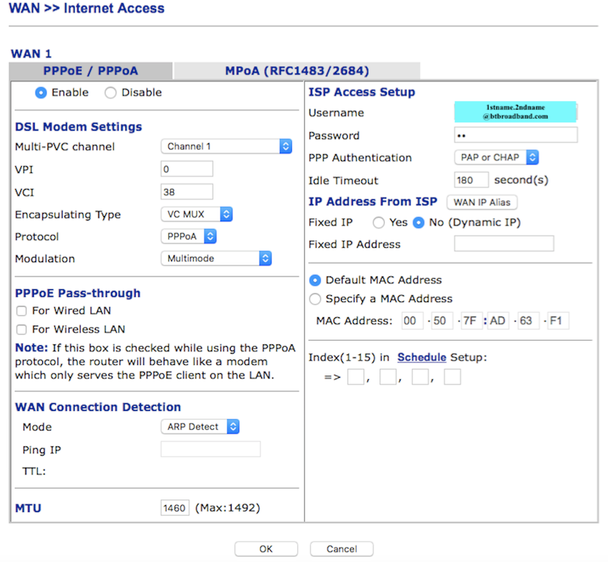Click the third schedule index box
608x562 pixels.
pyautogui.click(x=420, y=377)
